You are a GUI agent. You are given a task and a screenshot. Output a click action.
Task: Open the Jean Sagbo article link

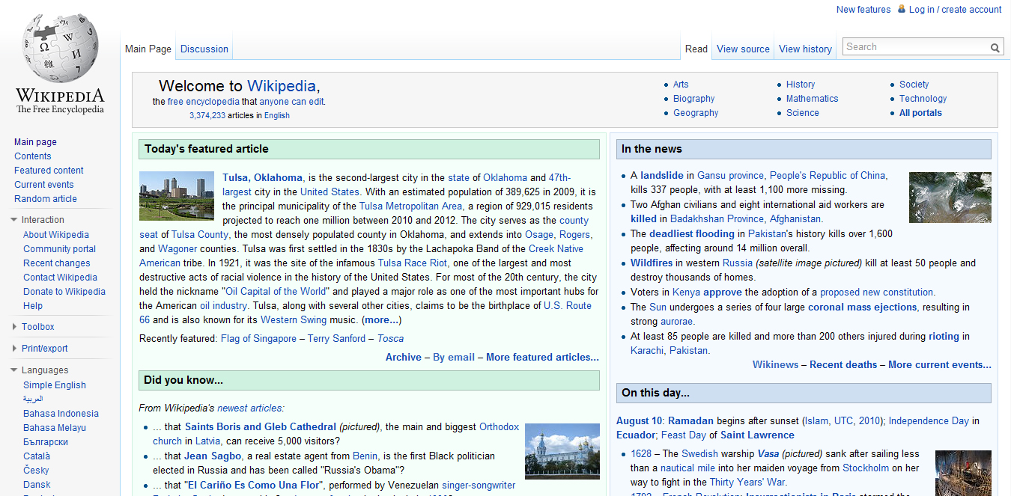[213, 456]
